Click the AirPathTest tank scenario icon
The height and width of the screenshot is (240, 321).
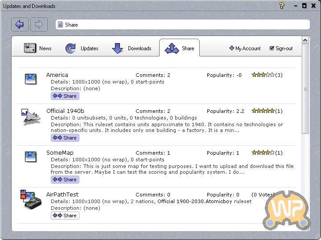pos(31,200)
